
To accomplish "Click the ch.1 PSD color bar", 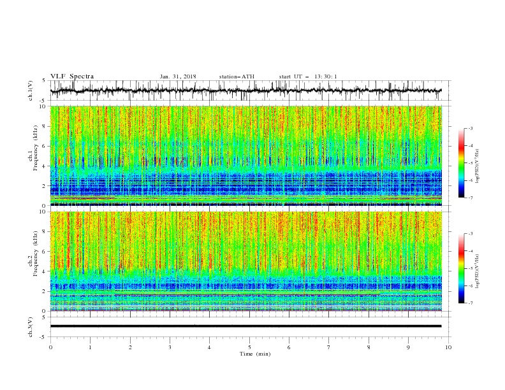I will tap(461, 163).
